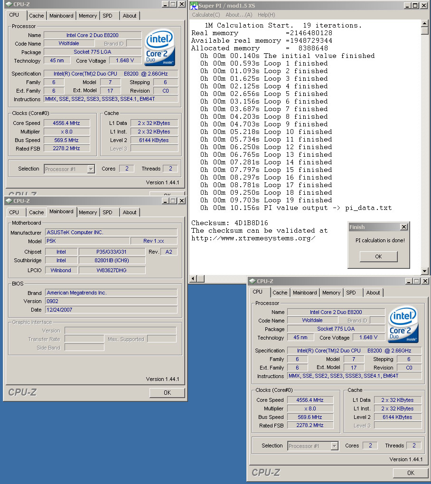Click LPCIO W83627DHG field

pos(112,270)
